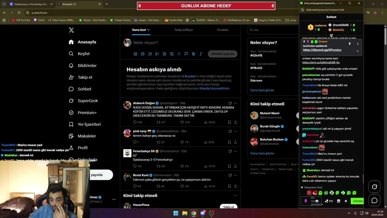Reply to Ataberk Doğan's post
387x218 pixels.
tap(135, 122)
